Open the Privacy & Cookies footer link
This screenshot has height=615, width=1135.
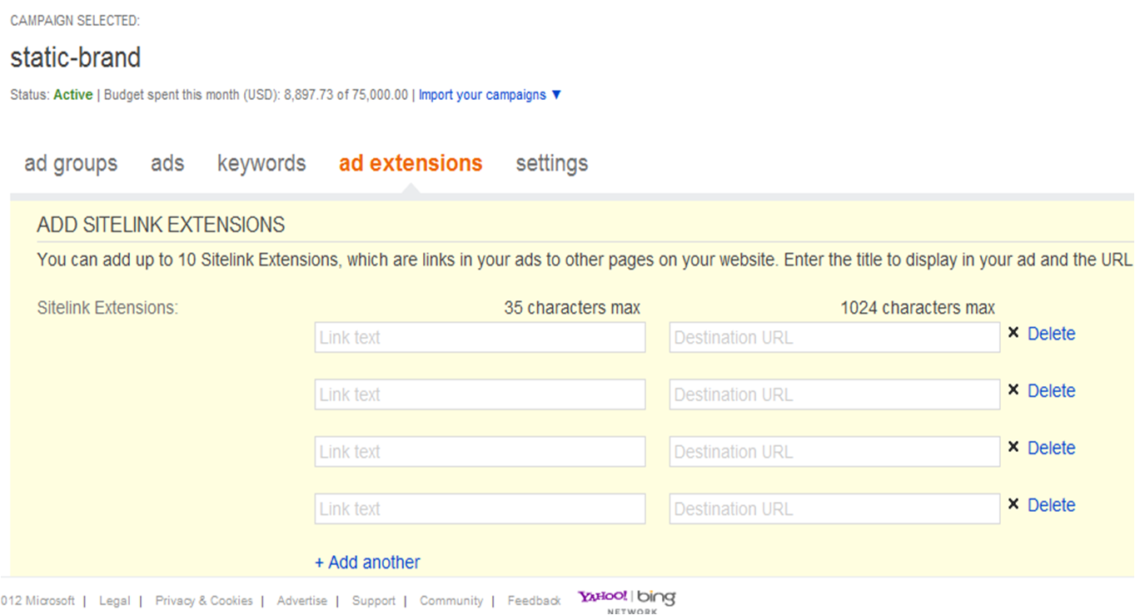point(204,601)
